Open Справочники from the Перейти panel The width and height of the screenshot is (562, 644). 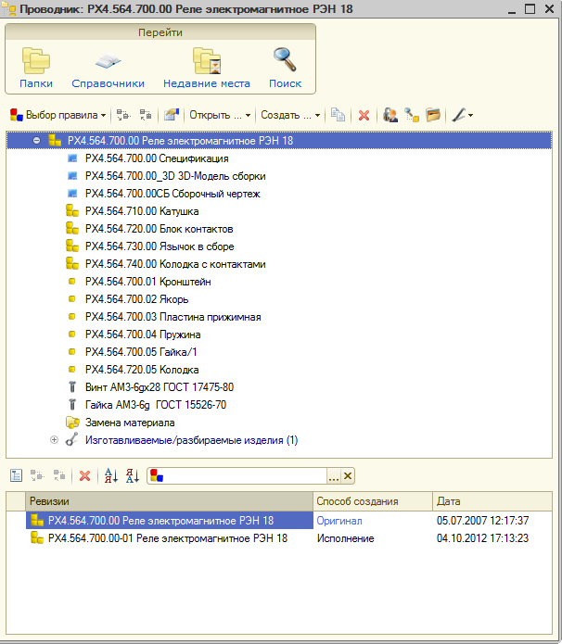click(108, 61)
